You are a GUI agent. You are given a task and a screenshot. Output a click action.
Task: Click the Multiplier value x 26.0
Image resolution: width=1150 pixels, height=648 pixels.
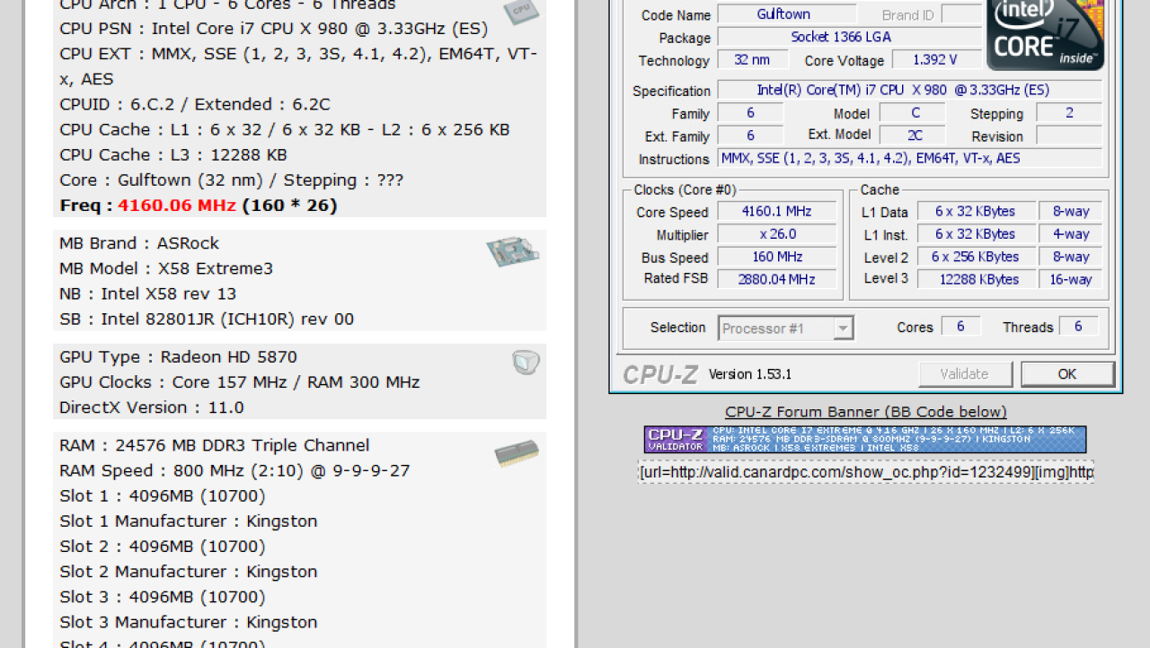pos(776,234)
